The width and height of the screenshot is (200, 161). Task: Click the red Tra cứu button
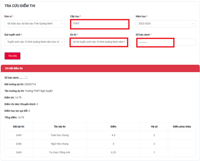12,56
